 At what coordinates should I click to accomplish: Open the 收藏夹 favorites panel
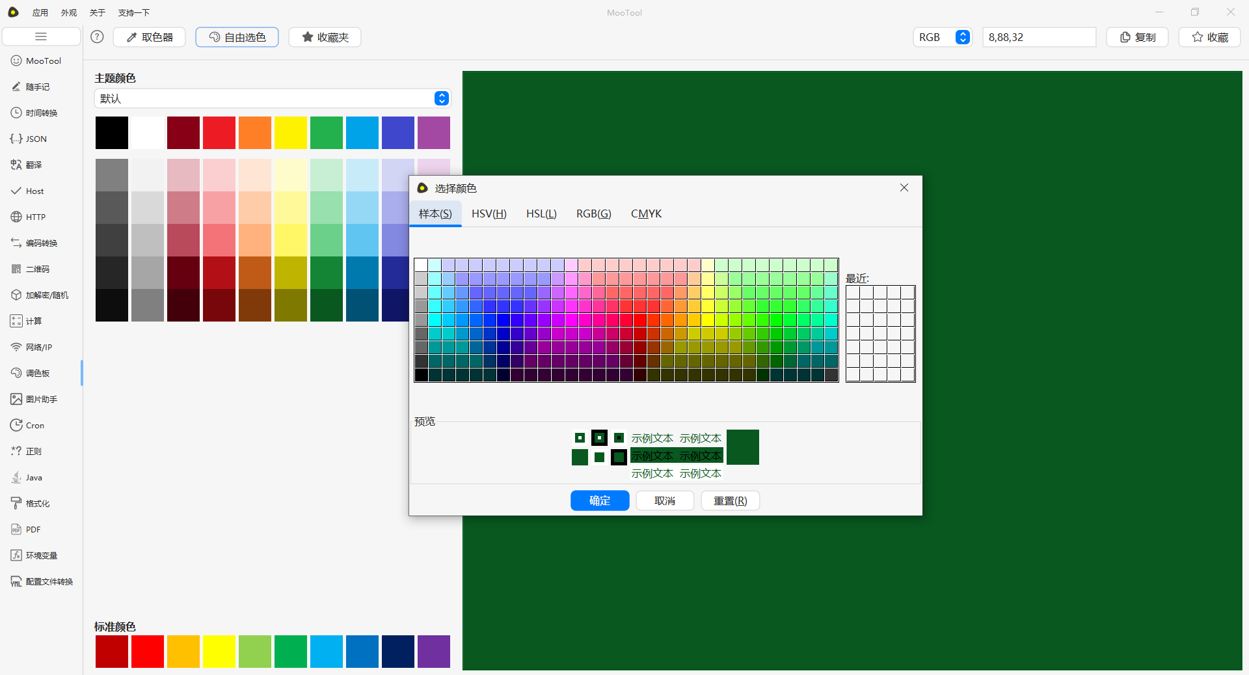pos(325,37)
